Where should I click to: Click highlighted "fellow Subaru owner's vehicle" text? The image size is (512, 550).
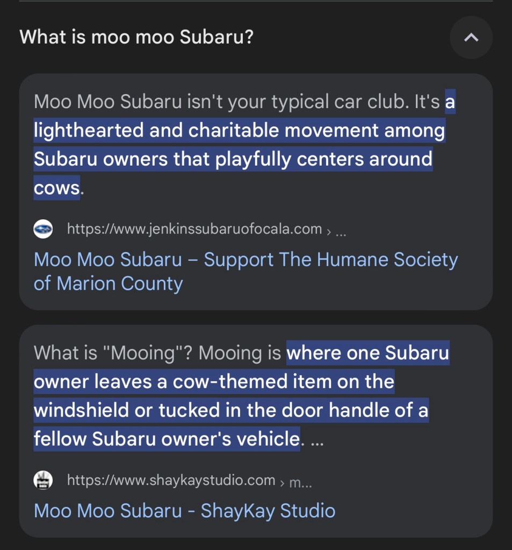(x=167, y=439)
